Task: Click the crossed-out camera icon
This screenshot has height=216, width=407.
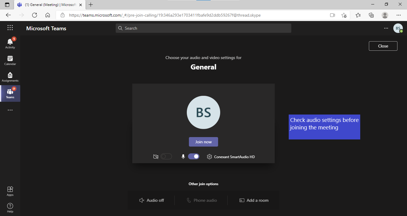Action: click(156, 157)
